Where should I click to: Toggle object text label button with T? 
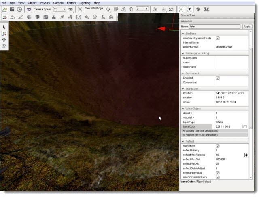(x=189, y=9)
